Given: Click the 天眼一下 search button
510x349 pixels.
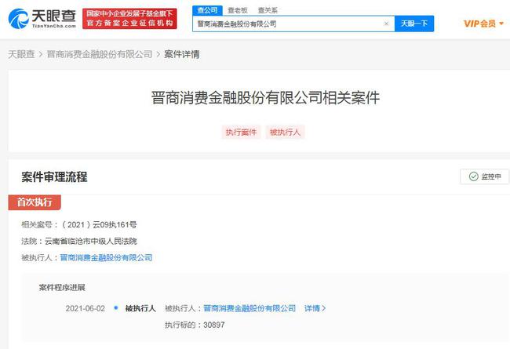Looking at the screenshot, I should tap(414, 24).
